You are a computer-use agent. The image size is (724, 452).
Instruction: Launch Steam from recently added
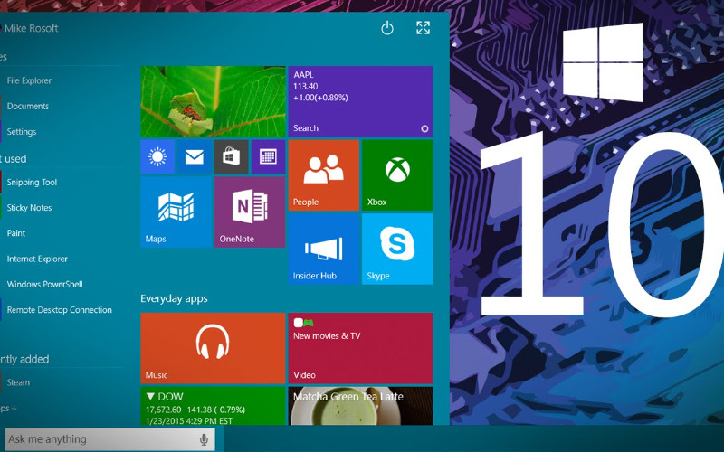18,382
